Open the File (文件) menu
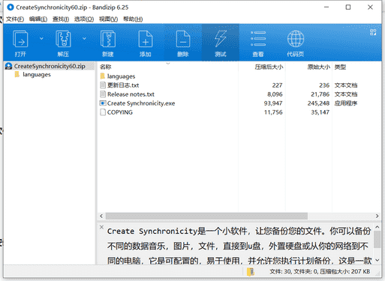Viewport: 385px width, 281px height. [x=15, y=19]
